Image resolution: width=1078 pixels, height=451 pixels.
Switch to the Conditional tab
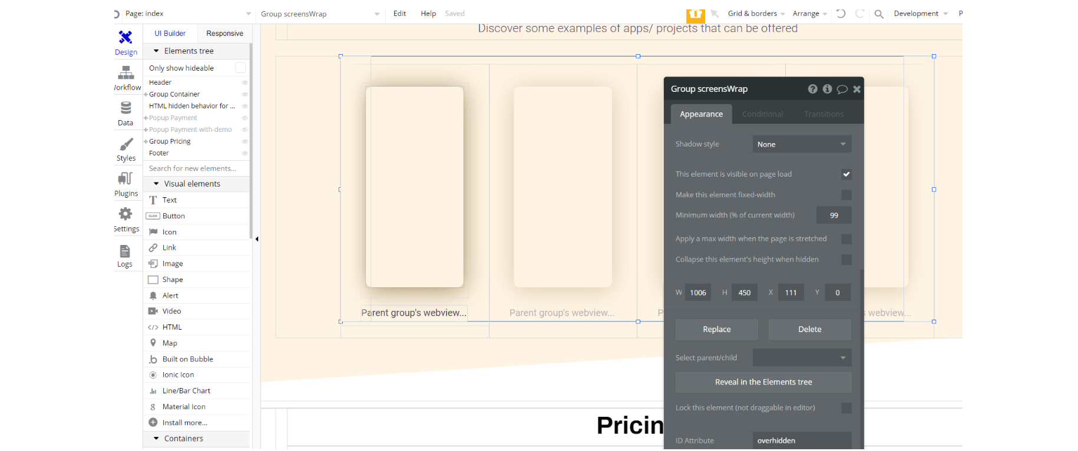pos(762,114)
